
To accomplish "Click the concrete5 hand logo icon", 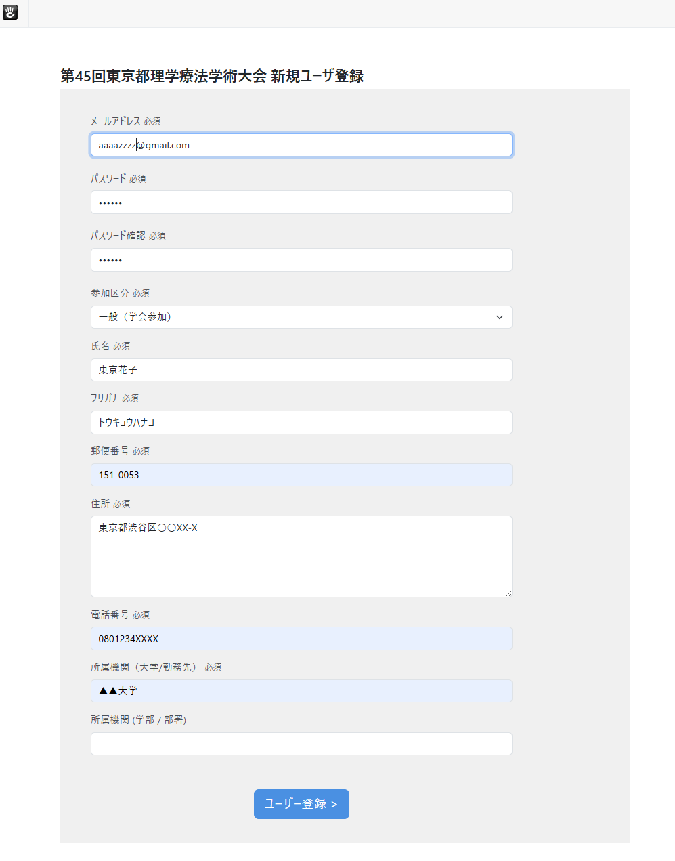I will 10,12.
